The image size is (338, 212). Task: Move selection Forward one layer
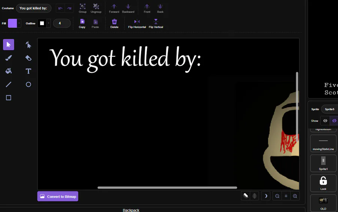pos(114,8)
